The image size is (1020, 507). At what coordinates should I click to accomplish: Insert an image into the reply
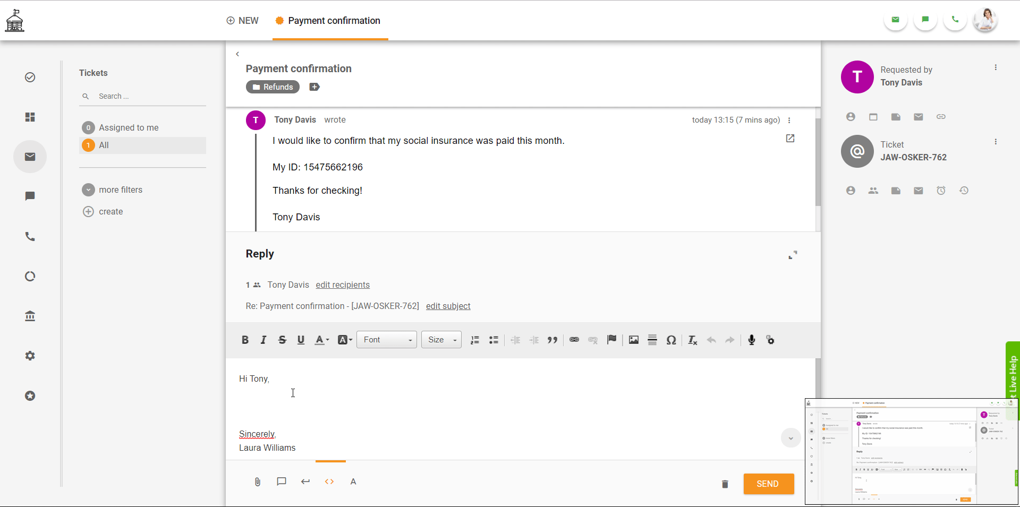click(x=633, y=340)
